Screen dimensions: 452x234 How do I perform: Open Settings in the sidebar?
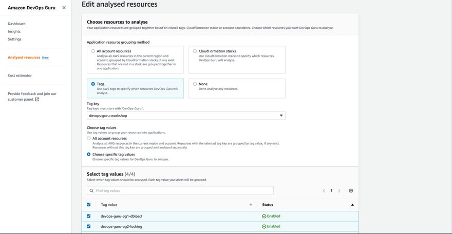(14, 39)
